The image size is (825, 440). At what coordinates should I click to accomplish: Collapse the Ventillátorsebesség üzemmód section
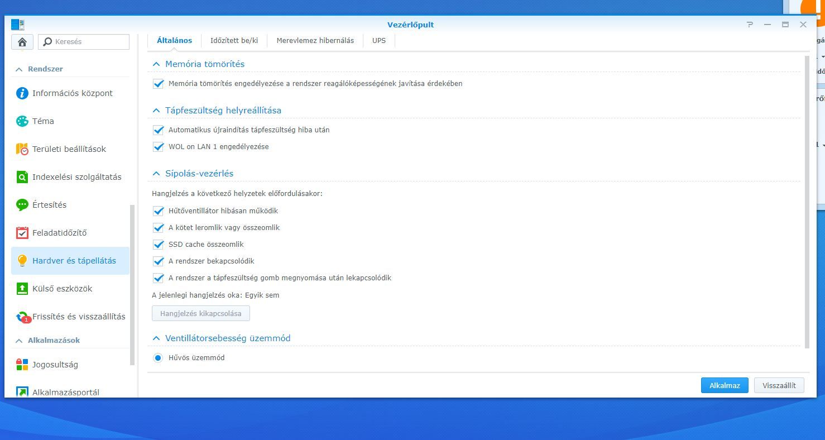click(156, 338)
